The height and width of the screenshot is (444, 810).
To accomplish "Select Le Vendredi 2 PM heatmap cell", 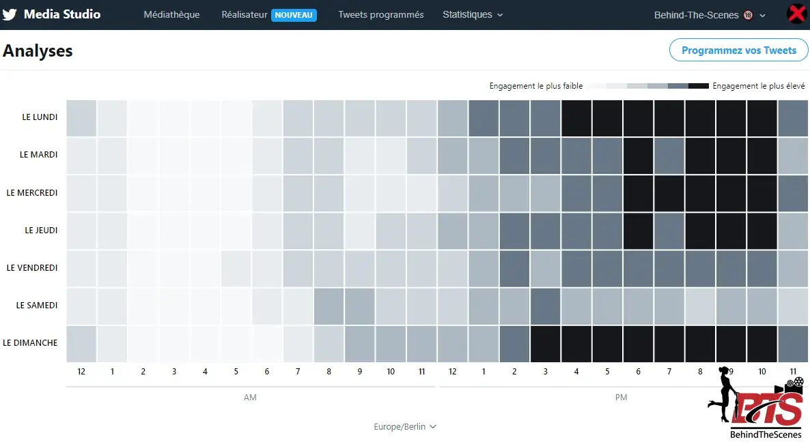I will (514, 268).
